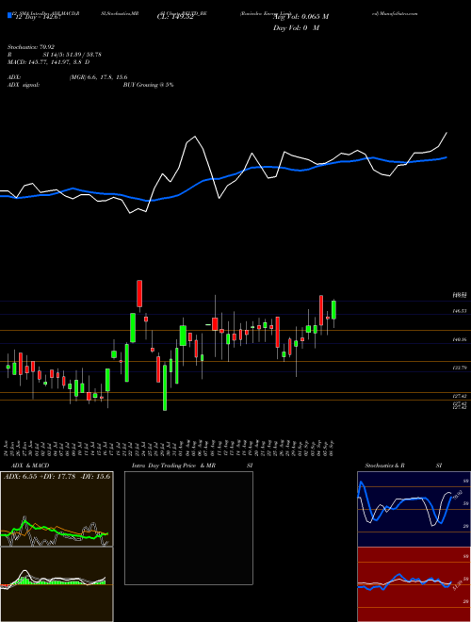Click the 133.79 price level label
The width and height of the screenshot is (471, 622).
point(460,368)
